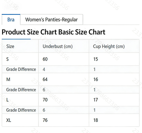
Task: Click cup height value 18
Action: [96, 120]
